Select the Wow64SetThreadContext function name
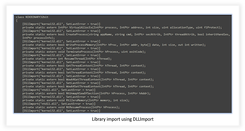The width and height of the screenshot is (245, 131). point(83,86)
